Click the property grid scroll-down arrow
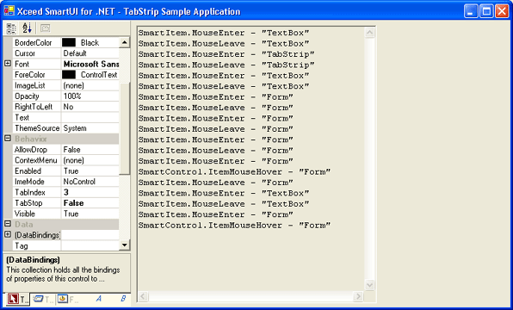 point(124,245)
